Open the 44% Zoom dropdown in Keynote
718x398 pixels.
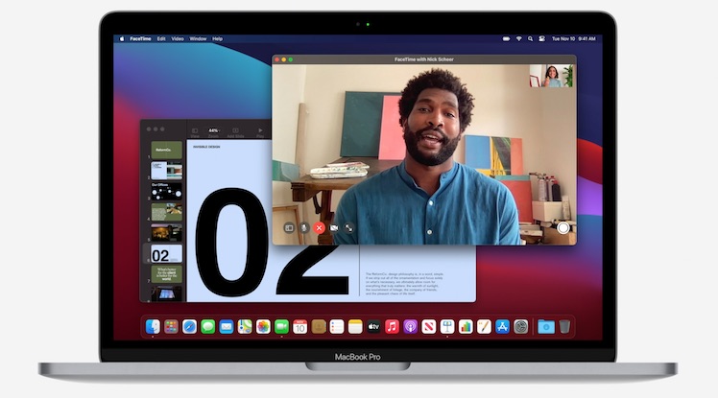[x=213, y=131]
